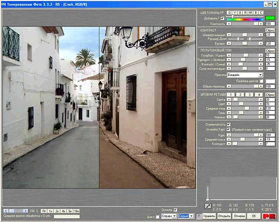Screen dimensions: 279x222
Task: Activate the eyedropper color sampler
Action: [x=208, y=206]
